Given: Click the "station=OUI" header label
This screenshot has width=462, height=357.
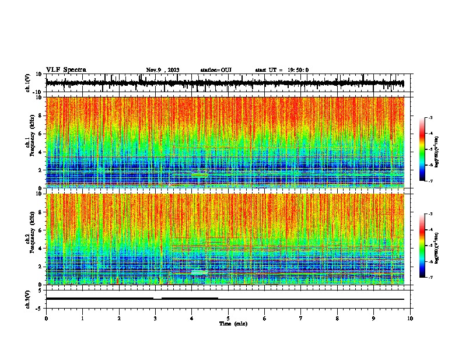Looking at the screenshot, I should pos(216,70).
